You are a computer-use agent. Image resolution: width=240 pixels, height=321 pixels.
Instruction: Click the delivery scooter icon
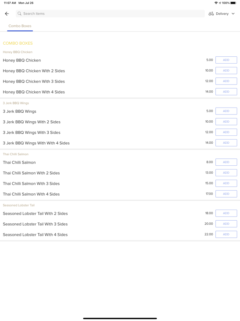(x=211, y=14)
